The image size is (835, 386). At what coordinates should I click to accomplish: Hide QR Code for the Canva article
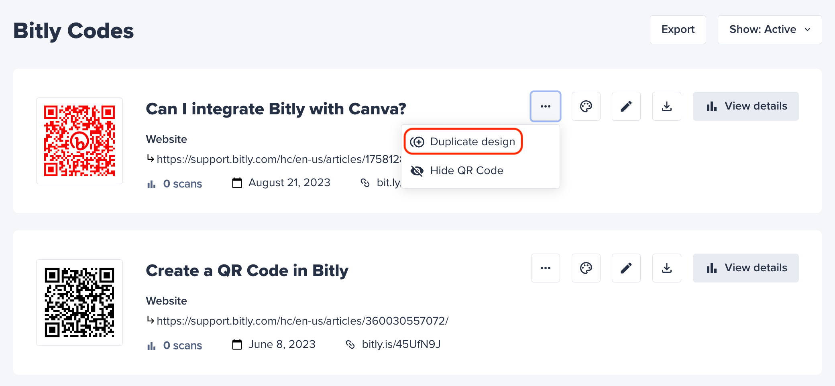(466, 170)
